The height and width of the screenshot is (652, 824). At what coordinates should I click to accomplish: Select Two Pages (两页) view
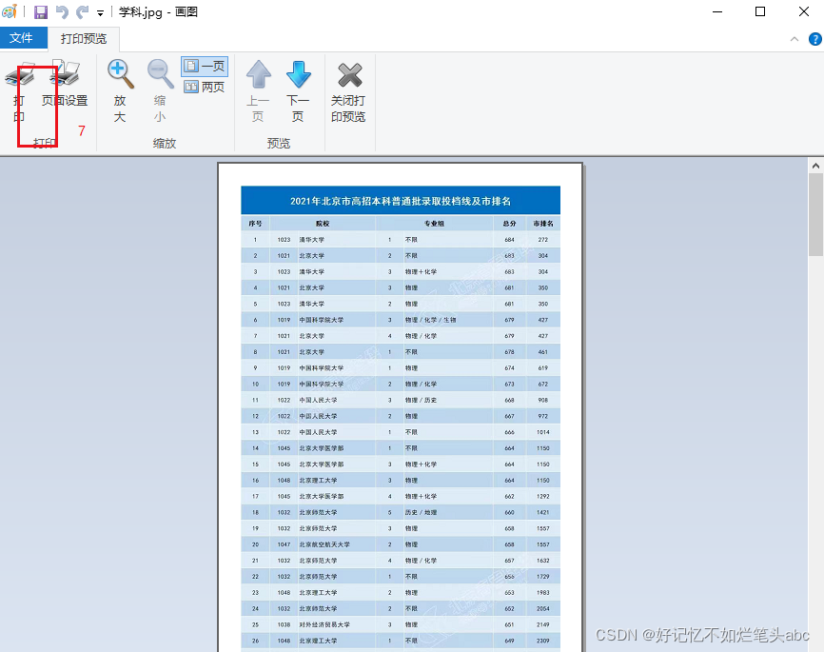[205, 87]
